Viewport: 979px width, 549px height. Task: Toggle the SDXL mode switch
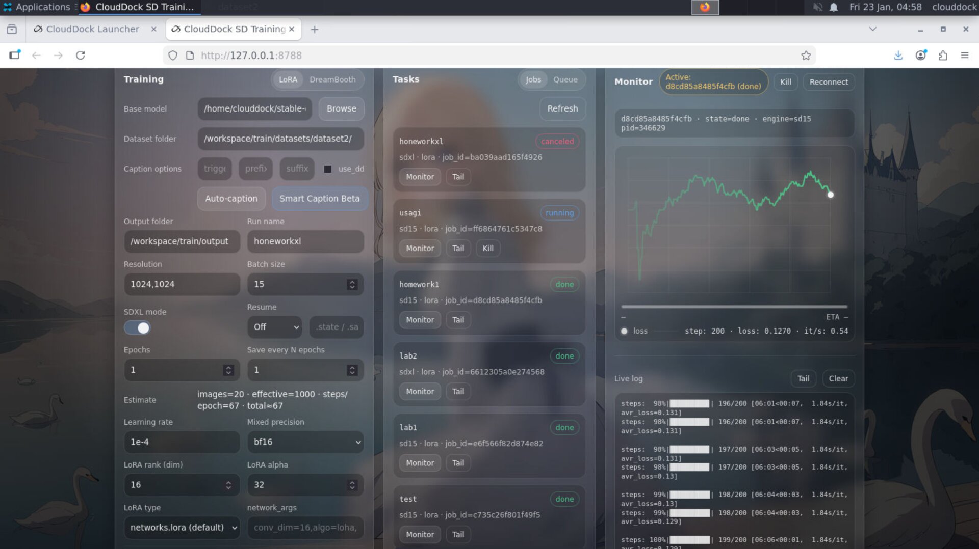[x=137, y=328]
